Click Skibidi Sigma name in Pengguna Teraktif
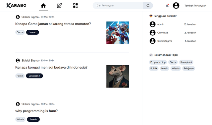The height and width of the screenshot is (125, 212). coord(165,41)
